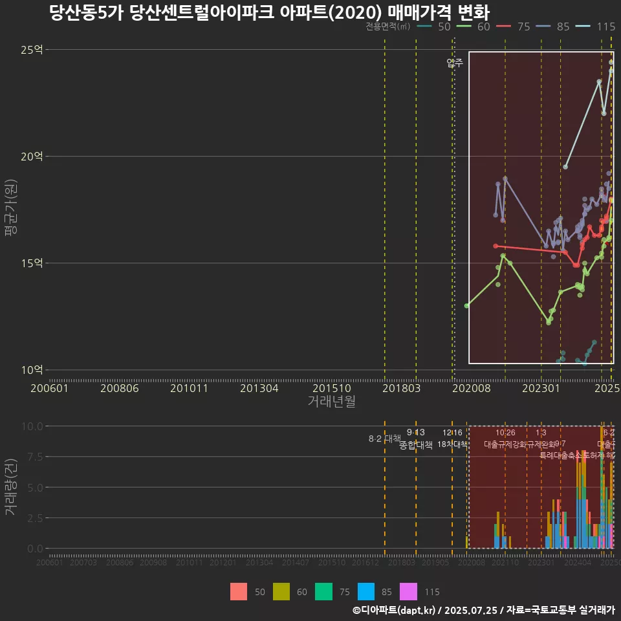
Task: Click the 1·3 규제완화 policy annotation
Action: (x=541, y=439)
